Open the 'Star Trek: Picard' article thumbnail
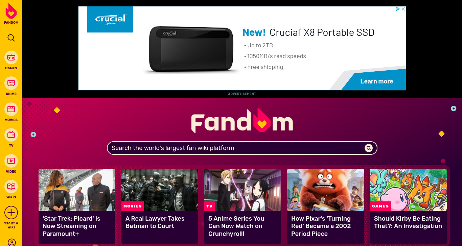 (77, 190)
